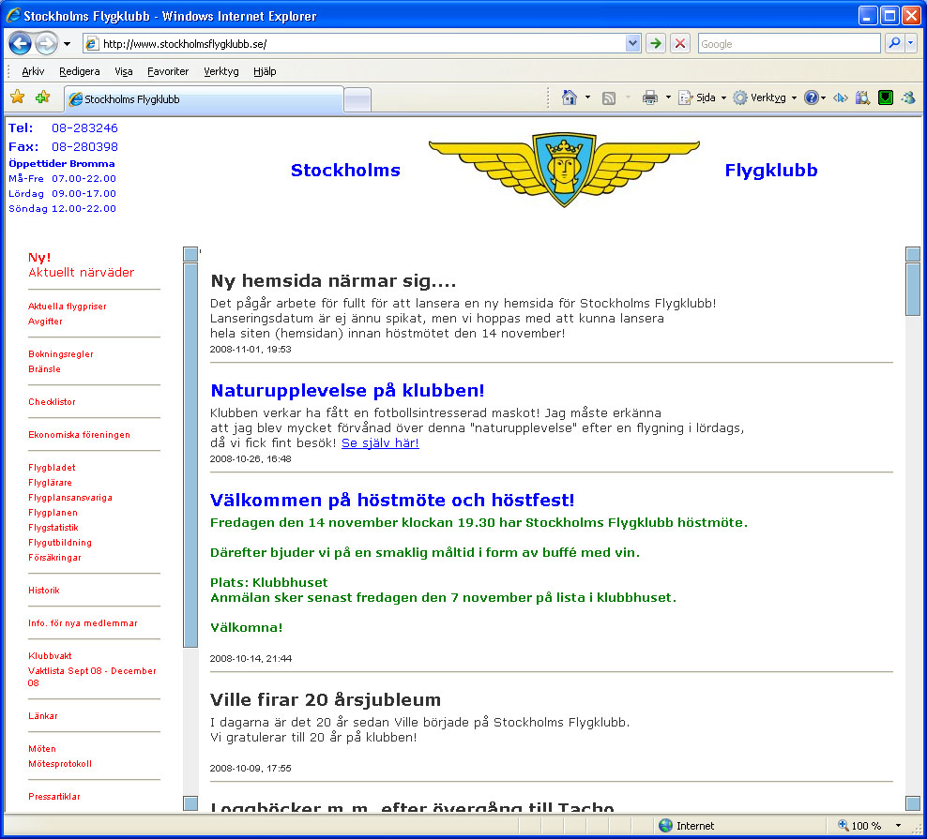Click the winged Stockholms Flygklubb logo
The image size is (927, 839).
click(564, 169)
